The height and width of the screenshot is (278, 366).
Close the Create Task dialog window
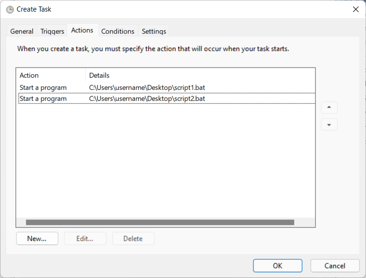(x=355, y=9)
